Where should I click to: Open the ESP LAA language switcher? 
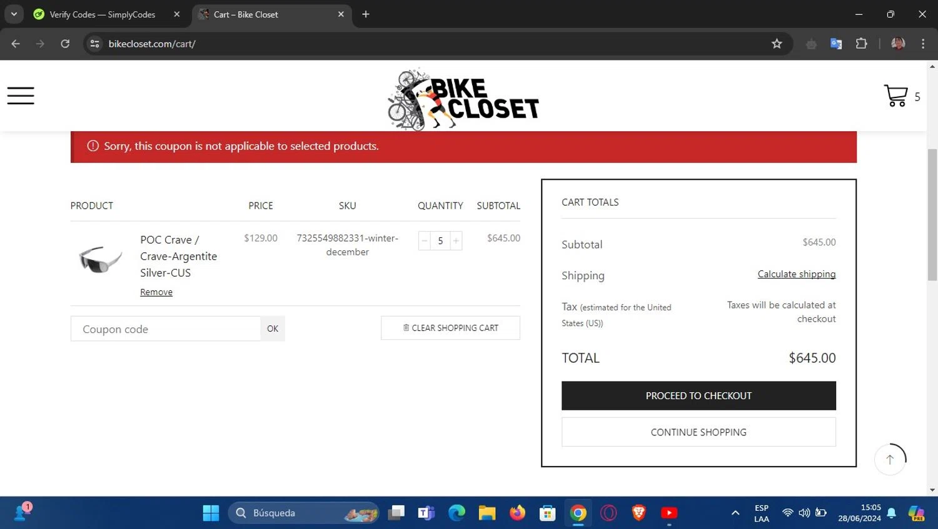coord(762,513)
